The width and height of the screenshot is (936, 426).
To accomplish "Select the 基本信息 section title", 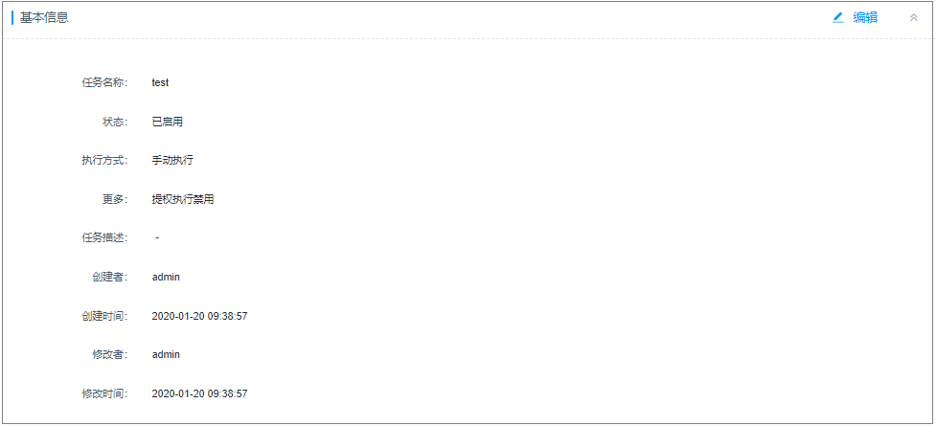I will coord(44,18).
